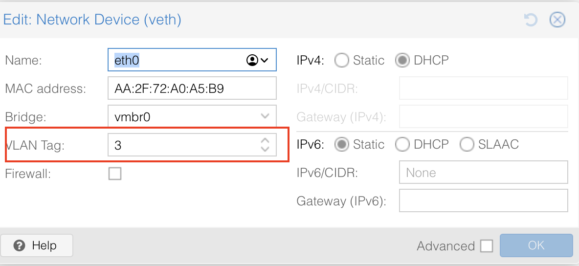Click into the MAC address field
Screen dimensions: 579x266
(x=192, y=88)
